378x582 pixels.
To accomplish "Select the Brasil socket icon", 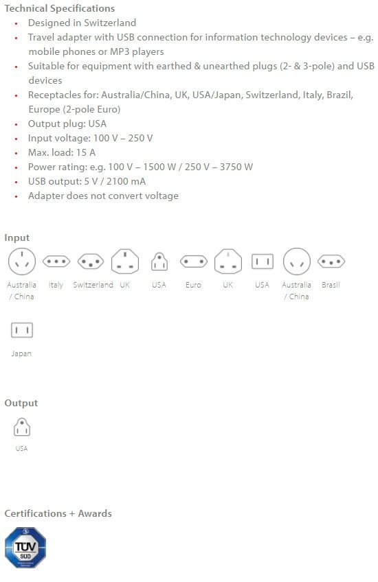I will (331, 261).
